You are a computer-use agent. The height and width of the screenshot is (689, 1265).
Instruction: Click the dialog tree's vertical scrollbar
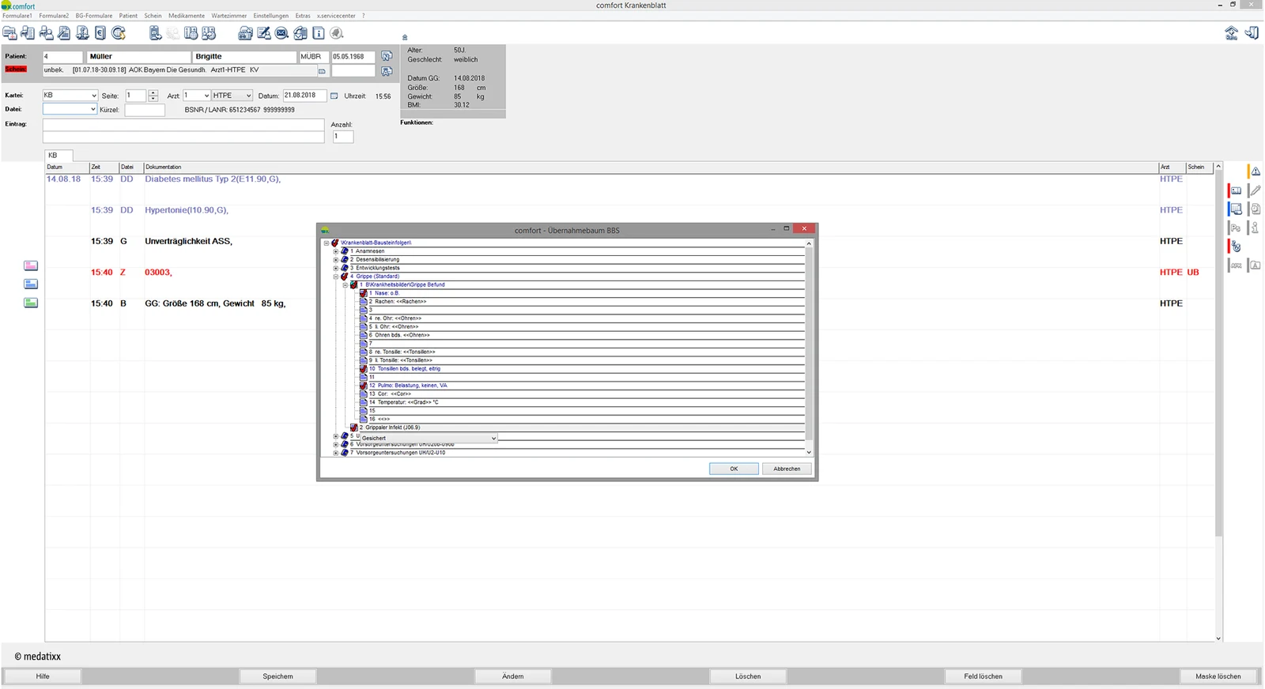(809, 348)
